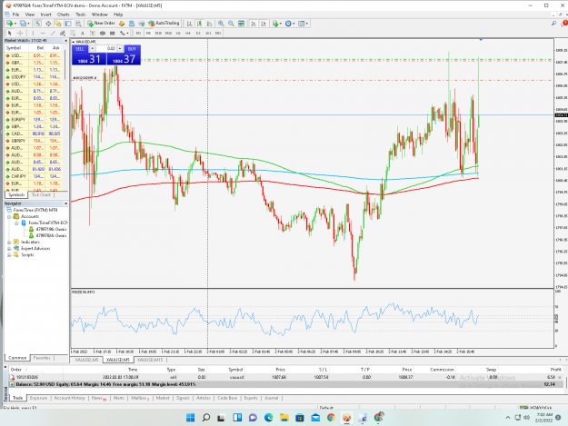Open the New Order dialog

pos(101,24)
